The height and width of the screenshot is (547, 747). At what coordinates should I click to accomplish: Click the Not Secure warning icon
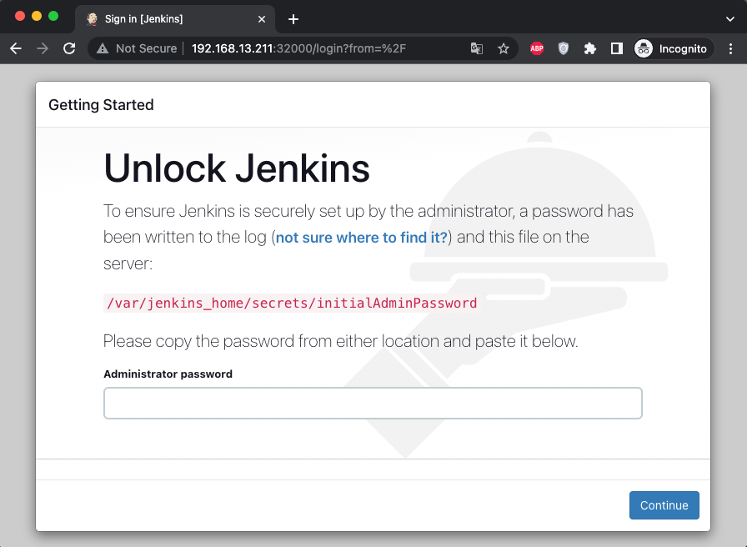[103, 48]
